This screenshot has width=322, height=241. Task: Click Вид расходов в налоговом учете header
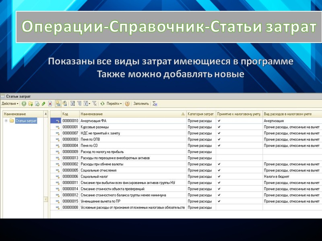(x=292, y=114)
